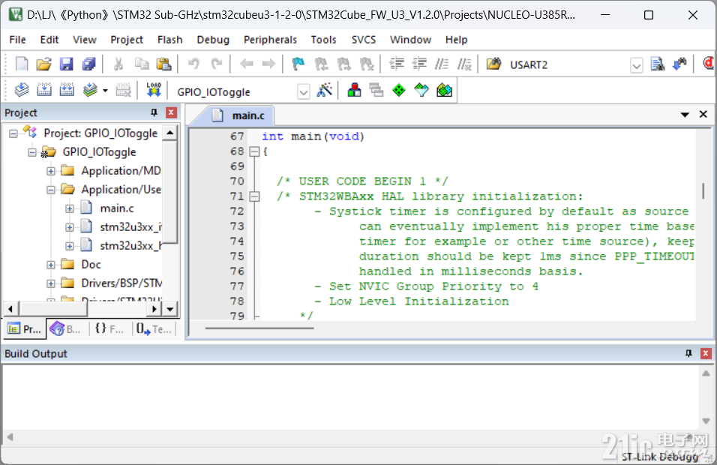
Task: Expand the Drivers/BSP/STM folder
Action: (x=51, y=283)
